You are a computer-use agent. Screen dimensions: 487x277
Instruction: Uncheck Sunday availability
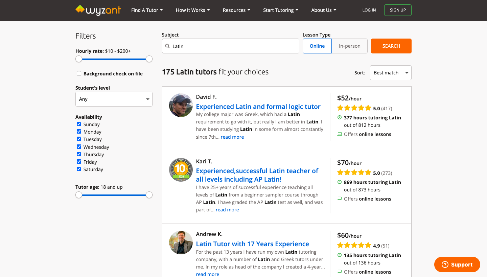point(79,124)
